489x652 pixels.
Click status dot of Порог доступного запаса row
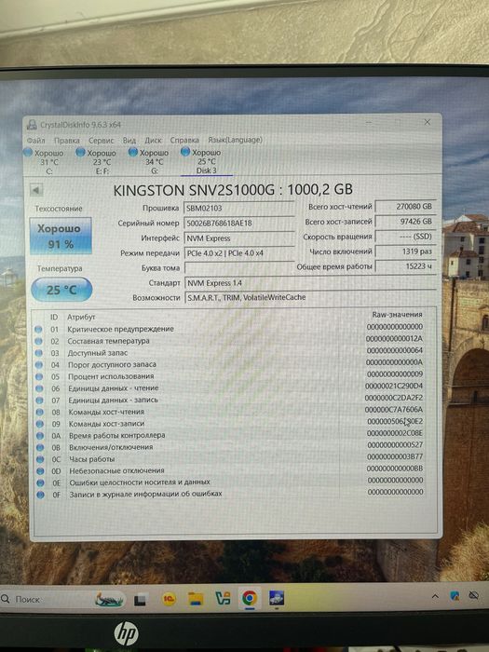(x=39, y=365)
